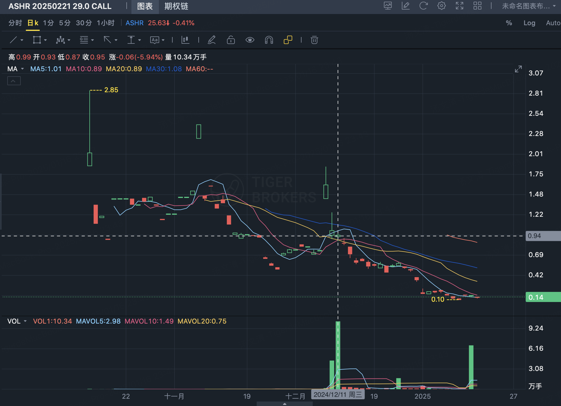The image size is (561, 406).
Task: Toggle drawings visibility eye icon
Action: tap(250, 40)
